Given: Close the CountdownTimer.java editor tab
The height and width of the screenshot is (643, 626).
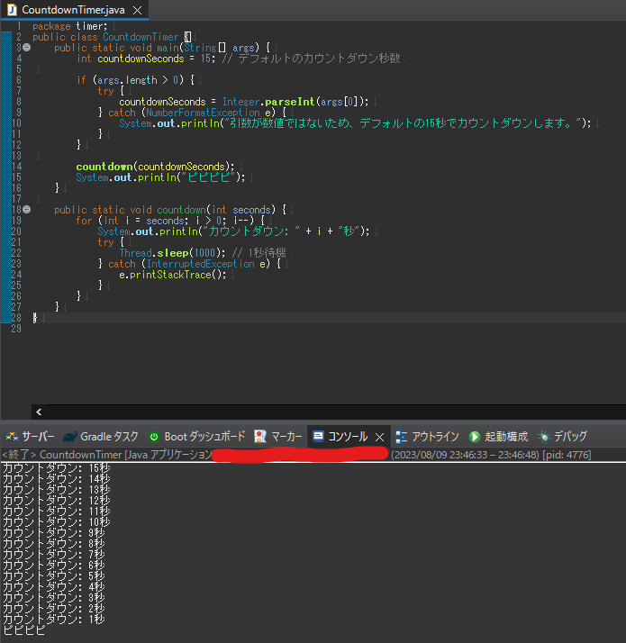Looking at the screenshot, I should [x=138, y=10].
